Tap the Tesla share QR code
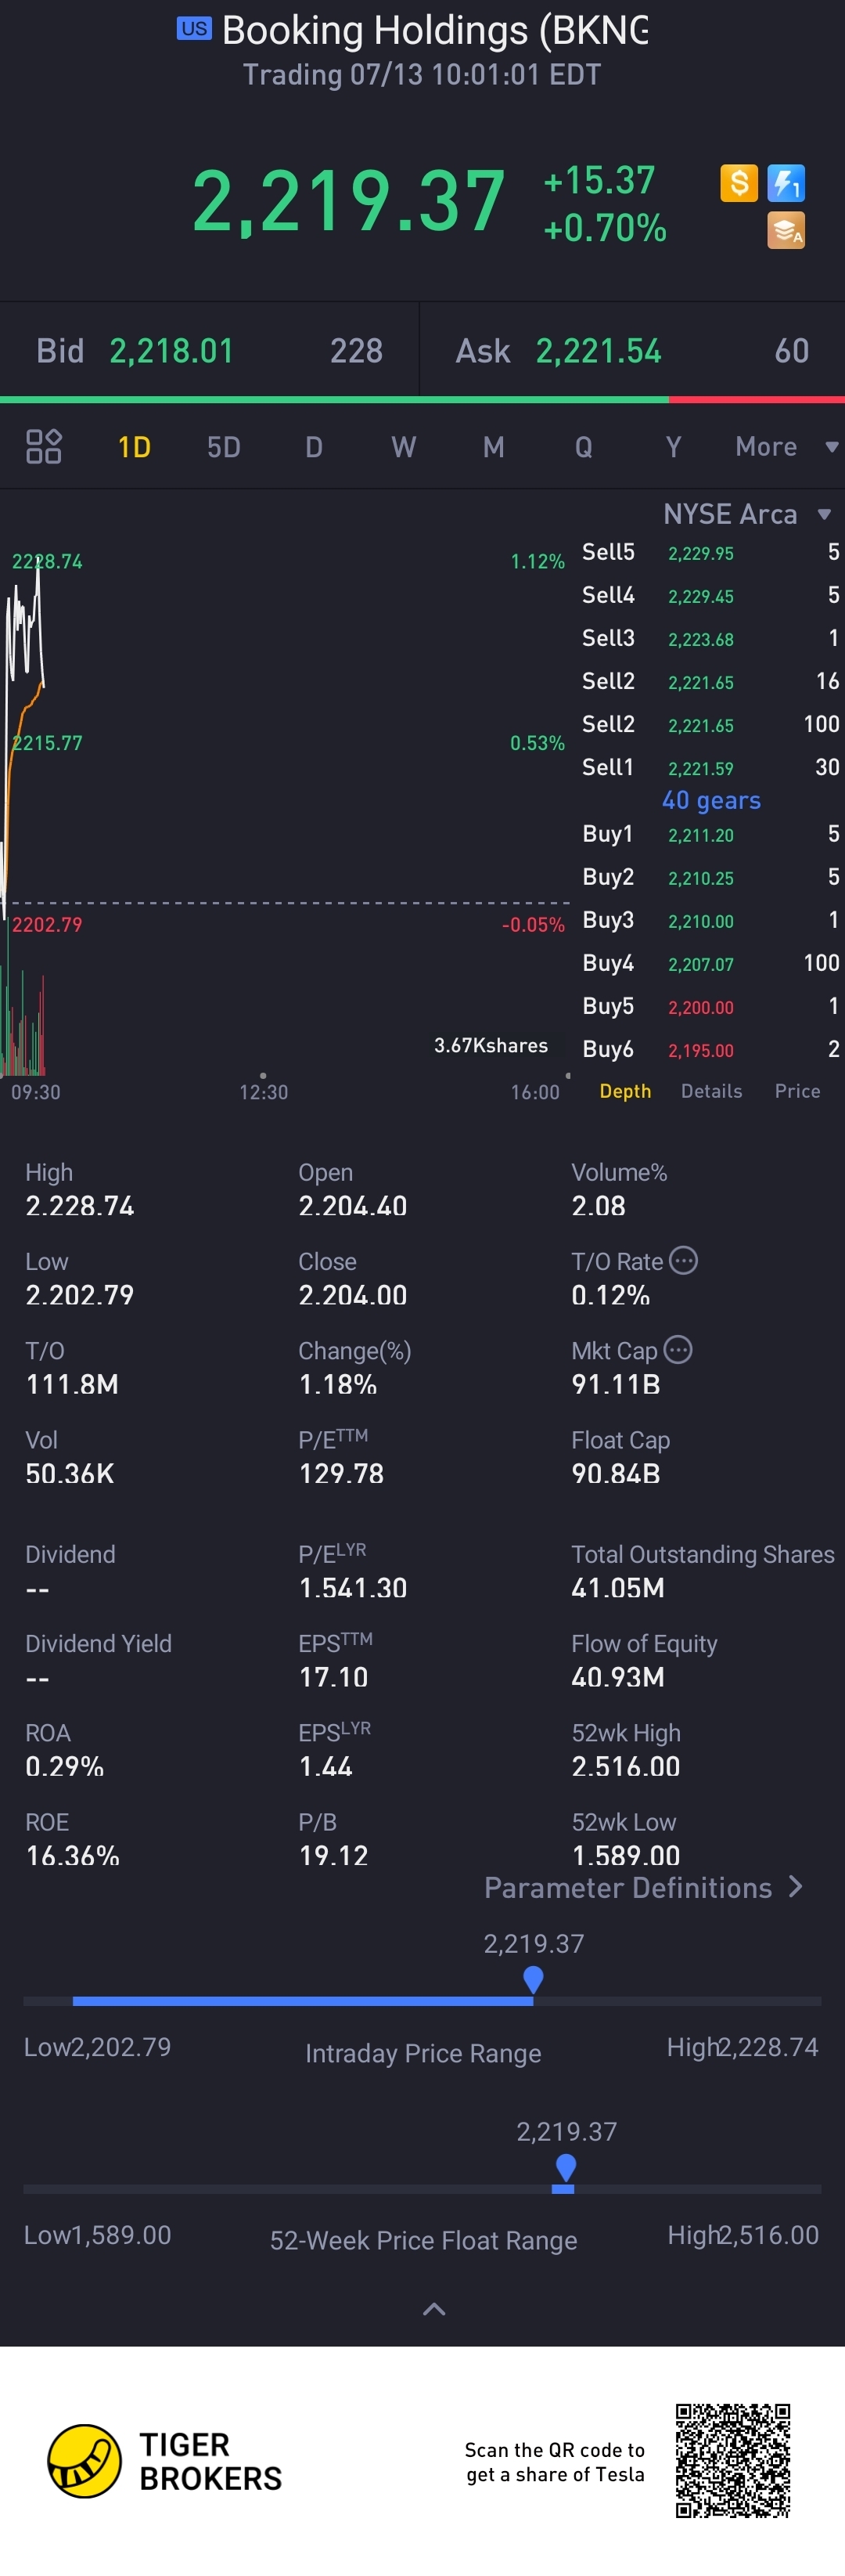This screenshot has width=845, height=2576. click(733, 2461)
